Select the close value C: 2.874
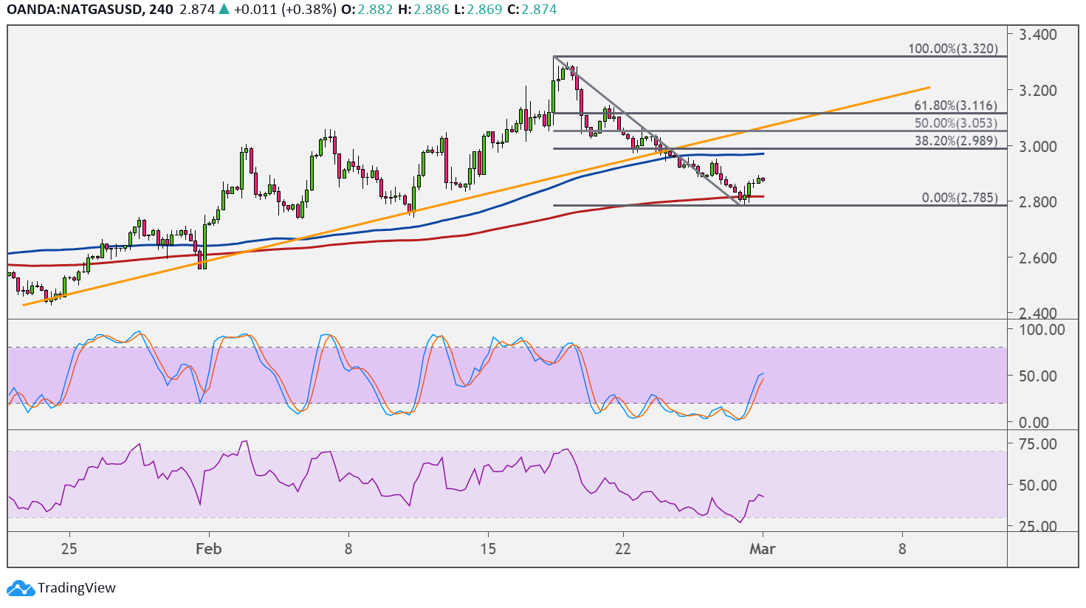 pos(532,10)
